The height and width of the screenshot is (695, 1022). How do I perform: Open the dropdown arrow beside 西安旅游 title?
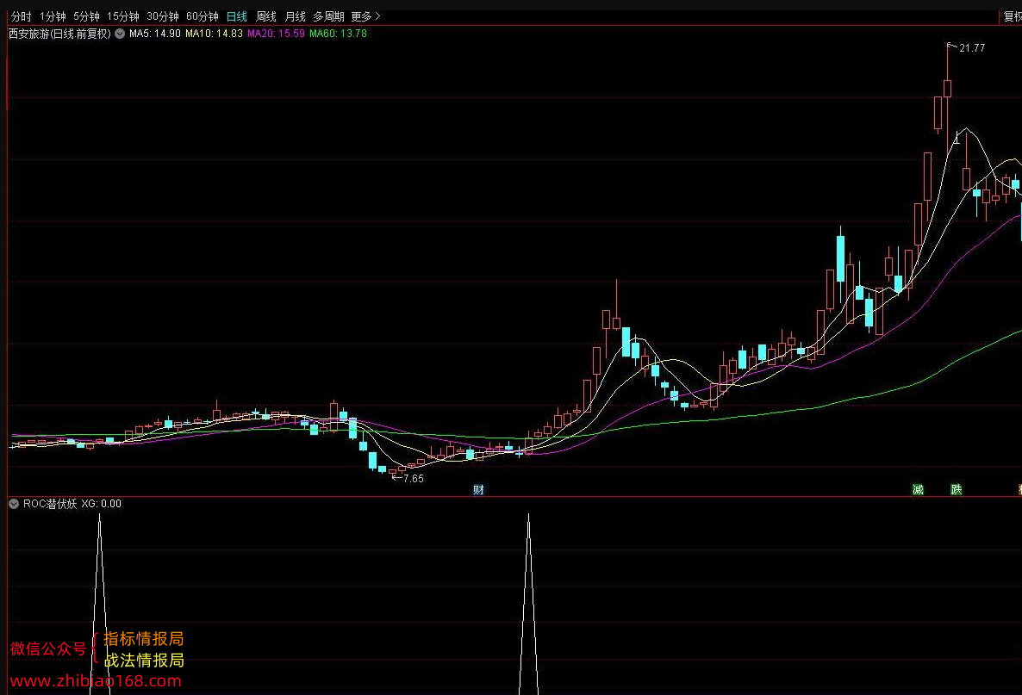tap(120, 34)
